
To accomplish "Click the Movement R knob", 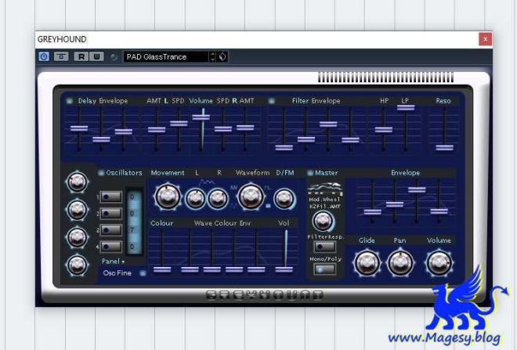I will tap(218, 199).
